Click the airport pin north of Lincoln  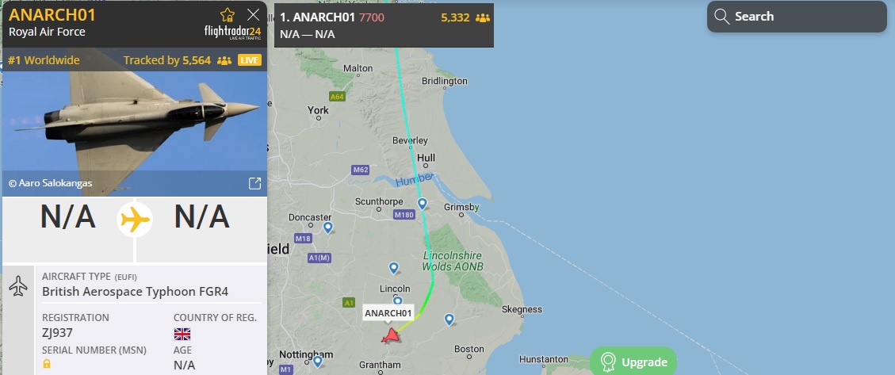(x=393, y=268)
